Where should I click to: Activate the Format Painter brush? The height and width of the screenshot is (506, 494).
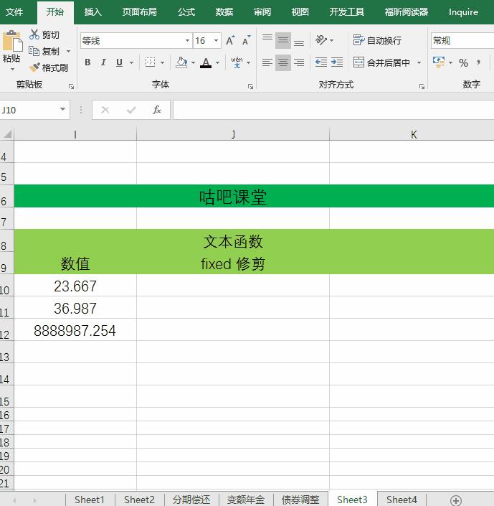pyautogui.click(x=34, y=67)
